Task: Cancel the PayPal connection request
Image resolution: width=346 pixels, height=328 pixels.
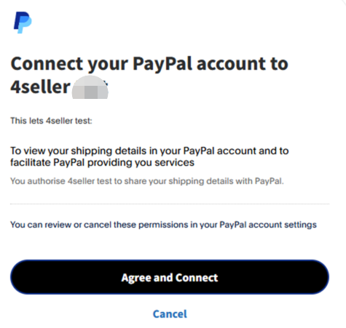Action: coord(170,314)
